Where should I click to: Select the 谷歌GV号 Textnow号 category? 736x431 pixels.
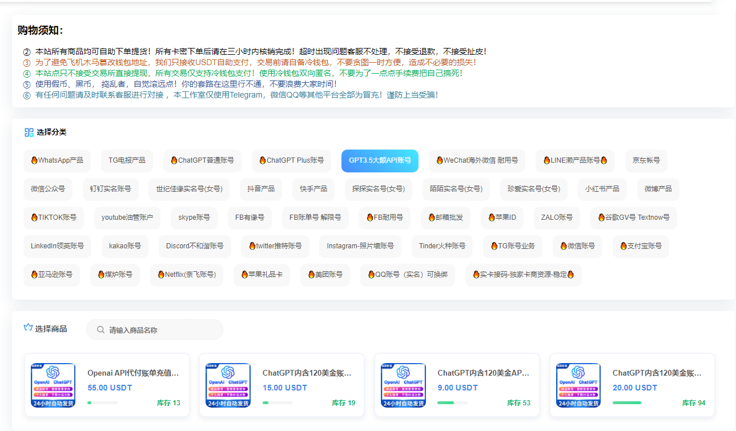coord(634,218)
